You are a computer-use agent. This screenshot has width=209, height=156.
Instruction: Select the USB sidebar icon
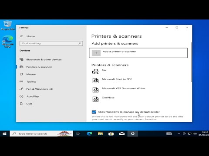[x=21, y=104]
